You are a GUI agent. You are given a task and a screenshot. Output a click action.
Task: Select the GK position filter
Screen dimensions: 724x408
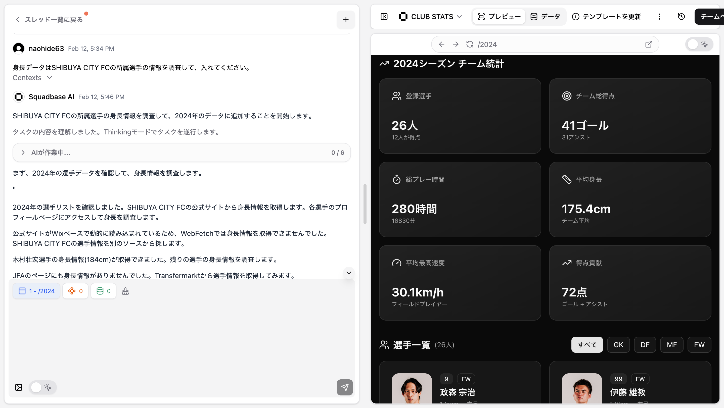pos(619,344)
